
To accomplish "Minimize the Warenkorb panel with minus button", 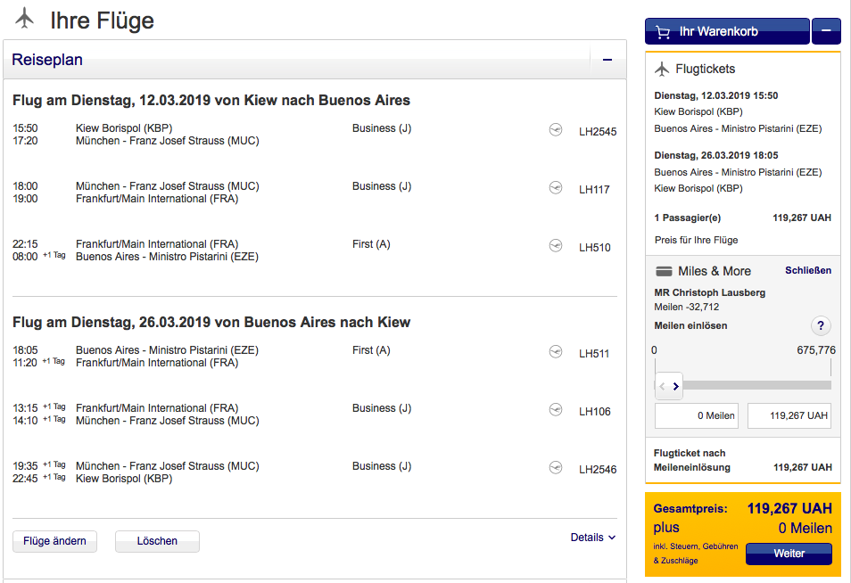I will [x=826, y=31].
